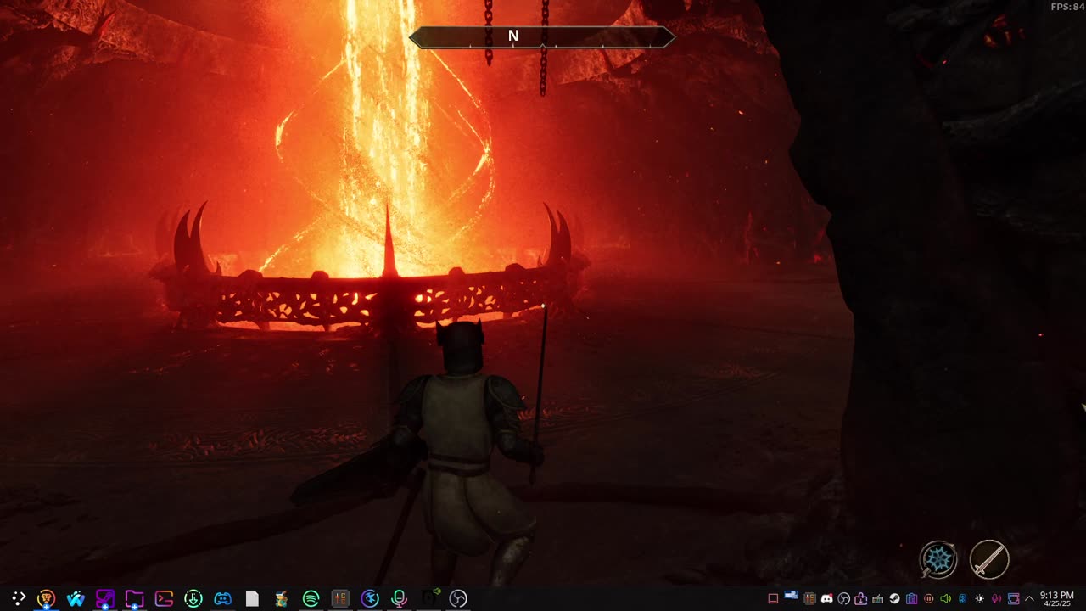Open screen brightness control in tray
Image resolution: width=1086 pixels, height=611 pixels.
[980, 598]
